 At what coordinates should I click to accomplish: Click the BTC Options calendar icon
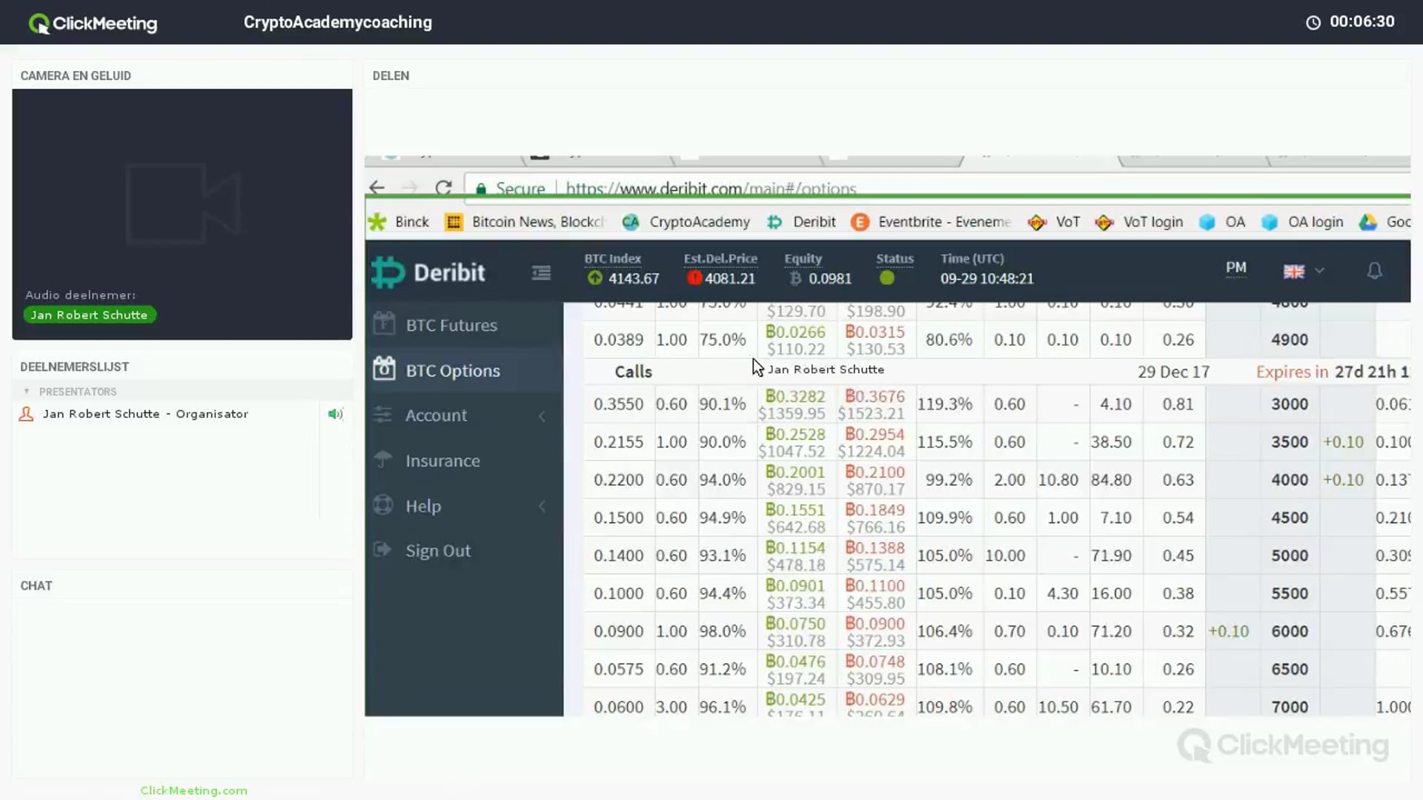384,368
